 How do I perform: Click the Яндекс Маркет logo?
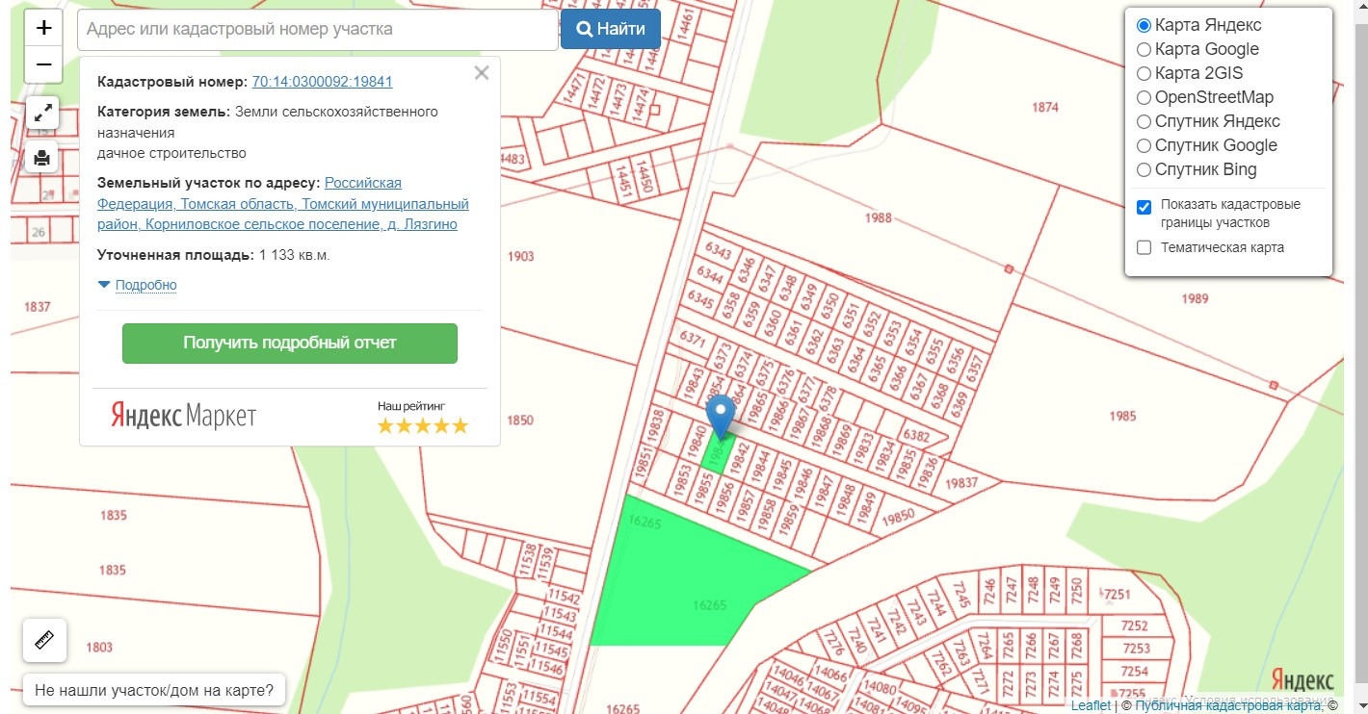click(184, 416)
